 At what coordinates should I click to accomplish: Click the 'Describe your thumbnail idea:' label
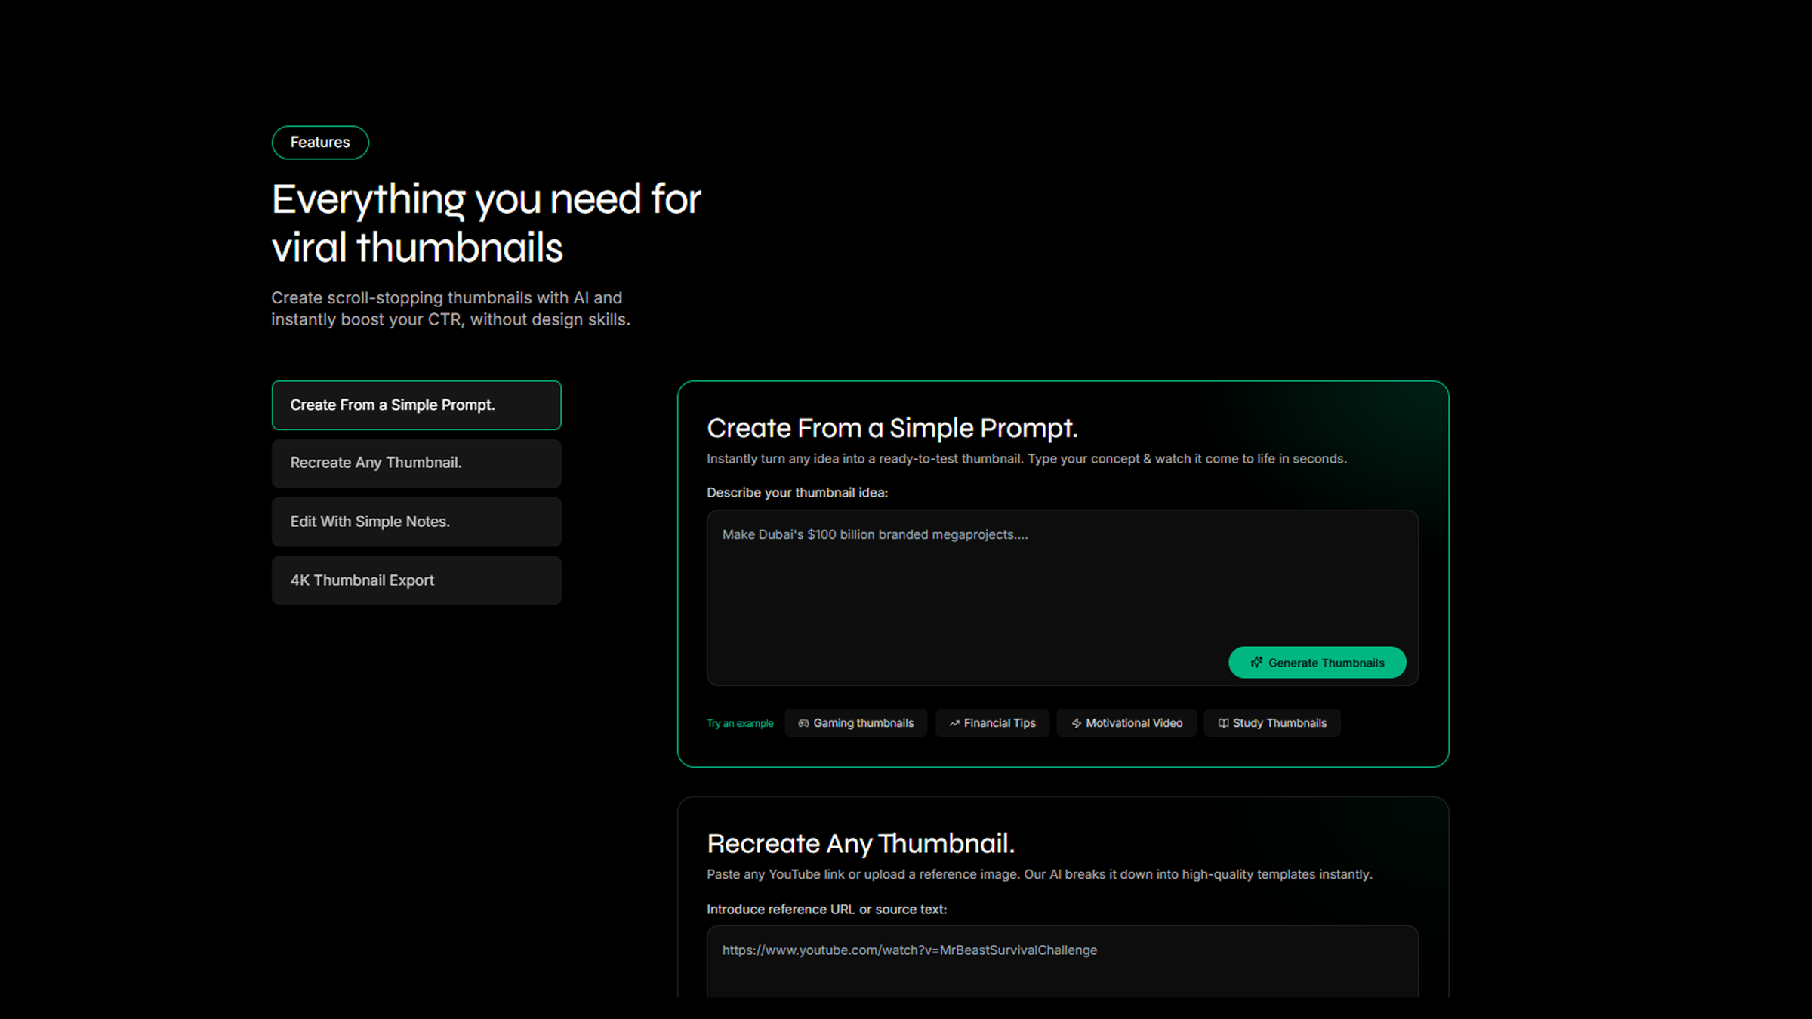(x=797, y=493)
